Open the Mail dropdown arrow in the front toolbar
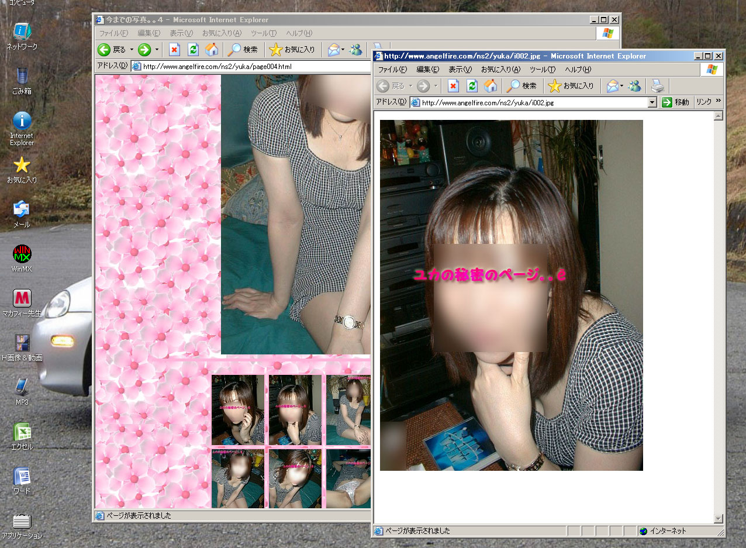Viewport: 746px width, 548px height. (x=622, y=86)
